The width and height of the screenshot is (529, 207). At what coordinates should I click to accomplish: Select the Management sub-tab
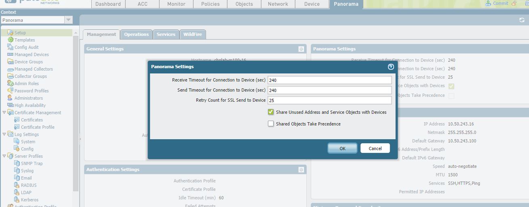101,34
